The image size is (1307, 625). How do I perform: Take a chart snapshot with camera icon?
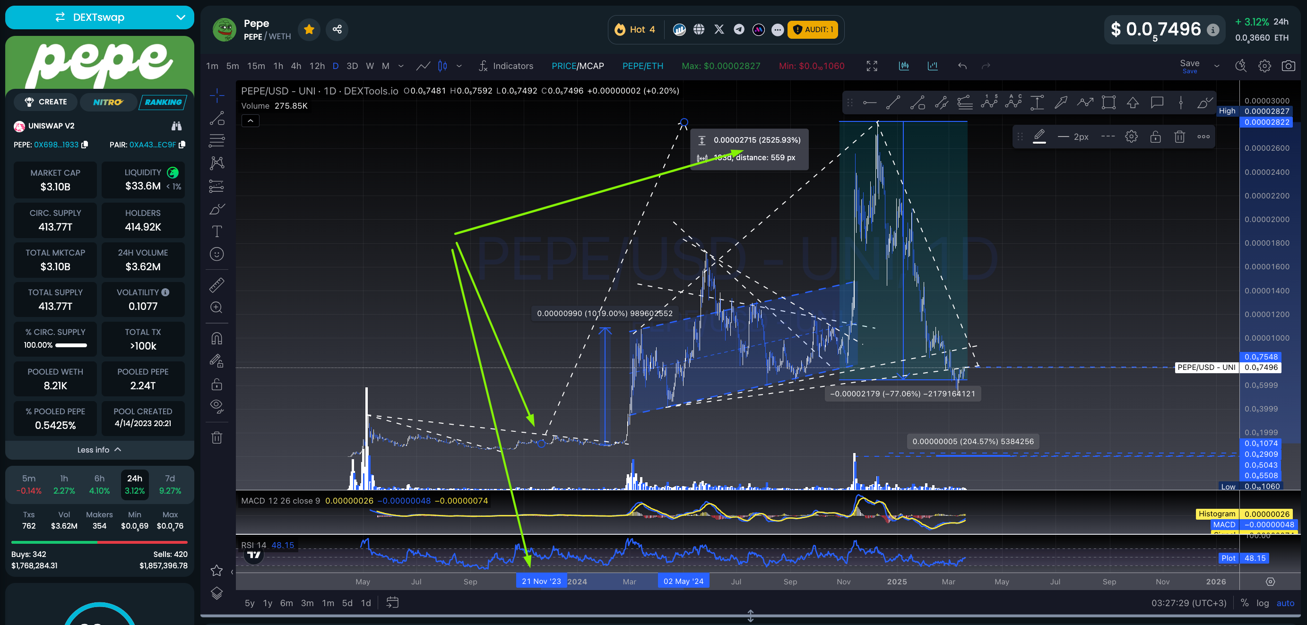point(1288,66)
